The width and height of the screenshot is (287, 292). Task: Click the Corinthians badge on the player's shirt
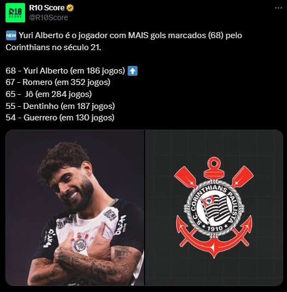[80, 243]
